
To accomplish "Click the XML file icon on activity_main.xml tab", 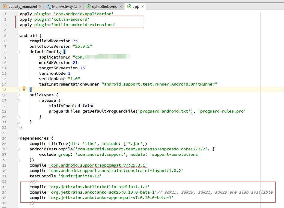I will tap(5, 7).
